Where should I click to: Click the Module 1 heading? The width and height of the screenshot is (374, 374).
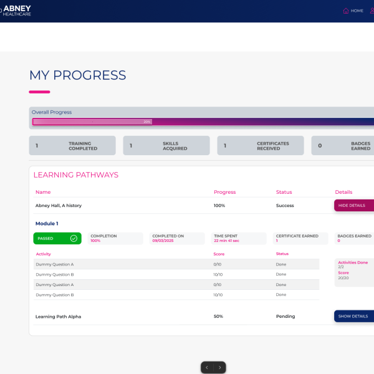[x=47, y=223]
